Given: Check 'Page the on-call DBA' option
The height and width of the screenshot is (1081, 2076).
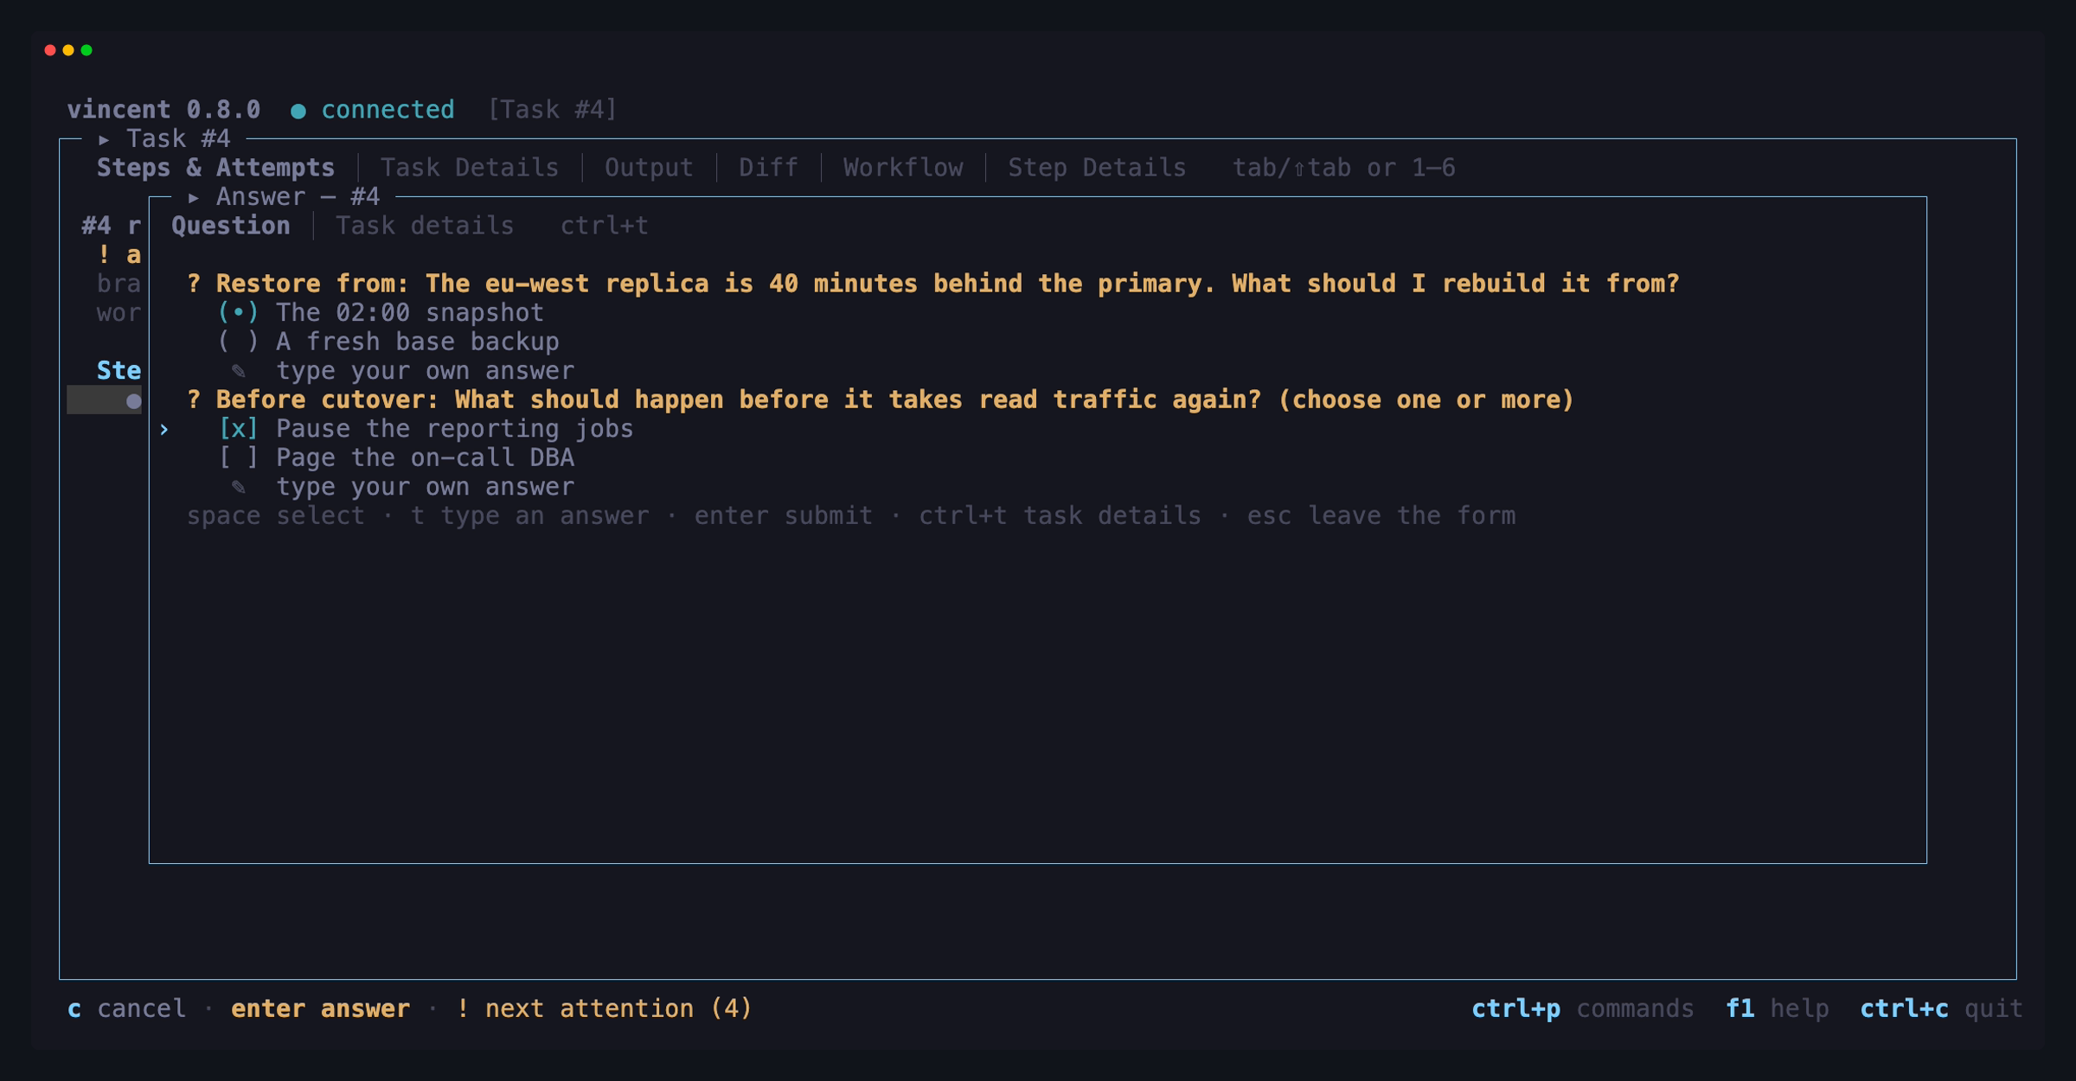Looking at the screenshot, I should point(396,457).
